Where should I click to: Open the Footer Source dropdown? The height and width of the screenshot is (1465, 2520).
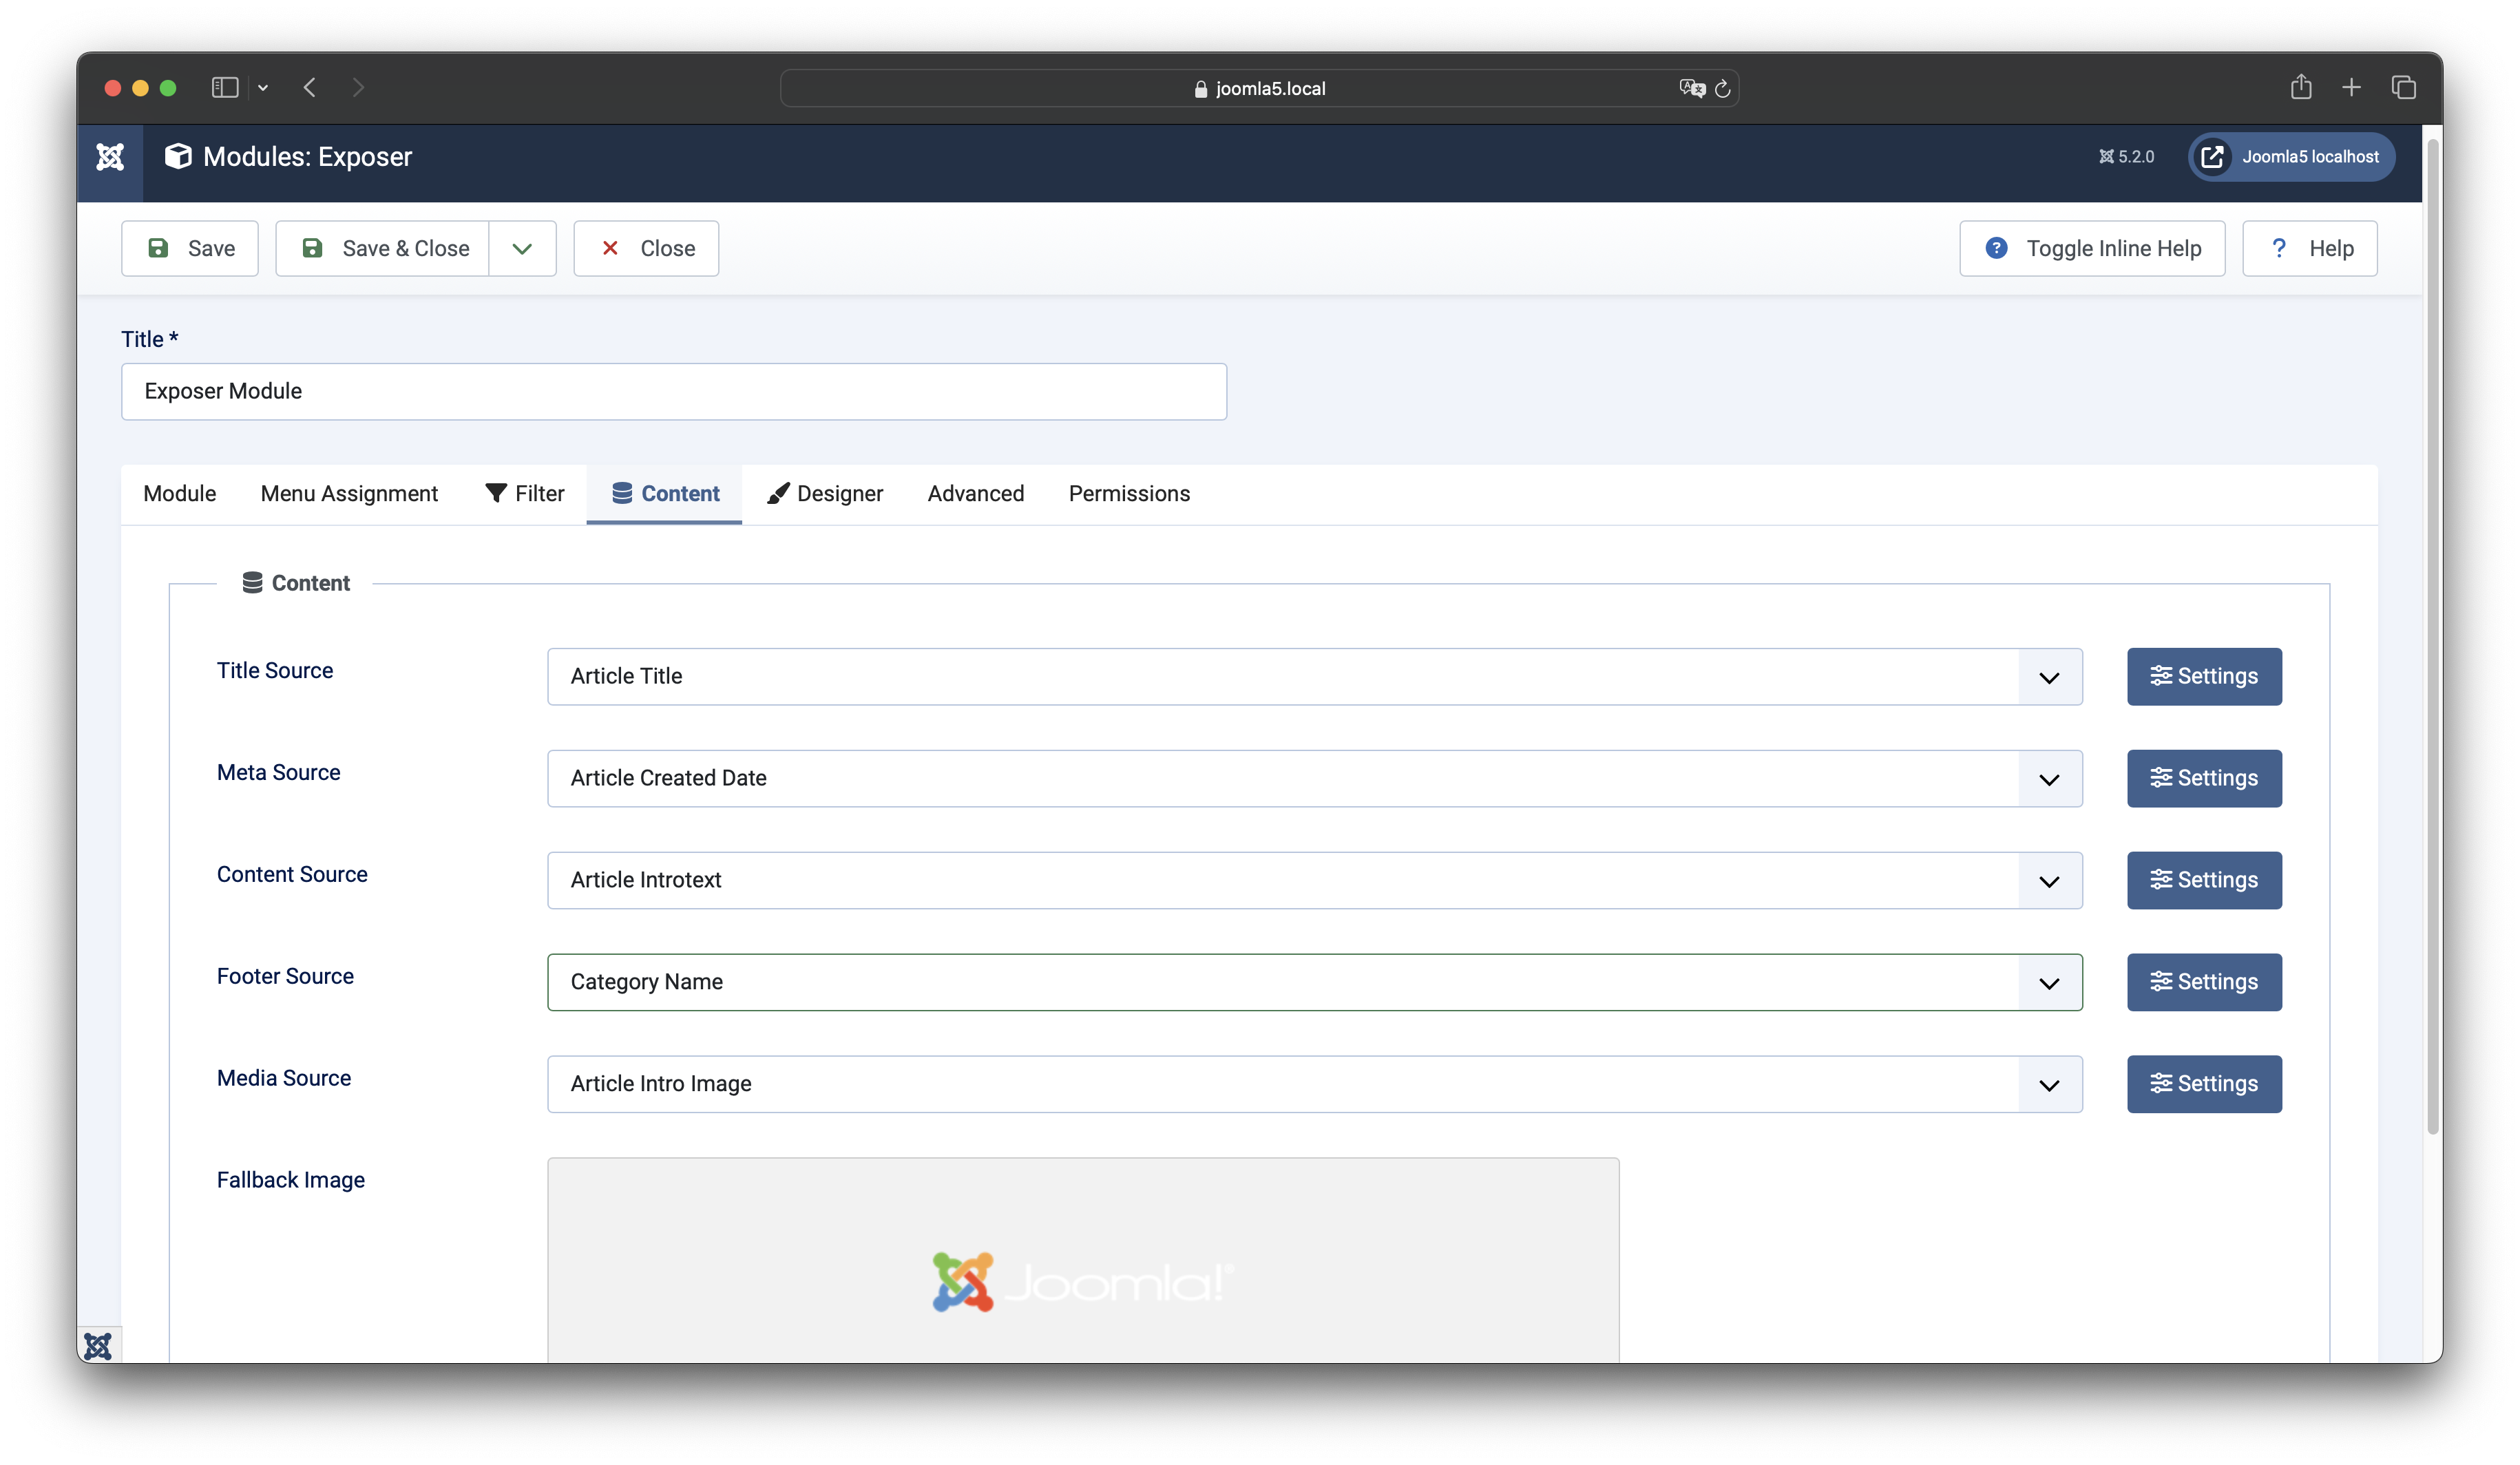coord(1315,982)
